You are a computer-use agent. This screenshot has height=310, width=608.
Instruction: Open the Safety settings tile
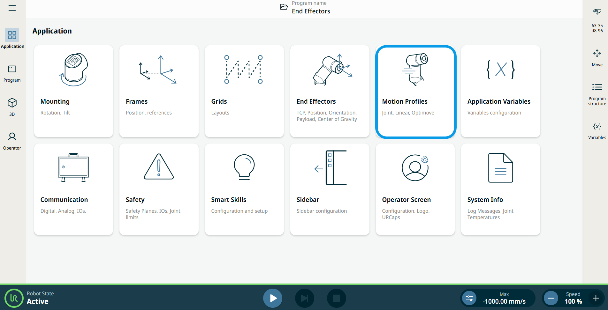(x=159, y=189)
